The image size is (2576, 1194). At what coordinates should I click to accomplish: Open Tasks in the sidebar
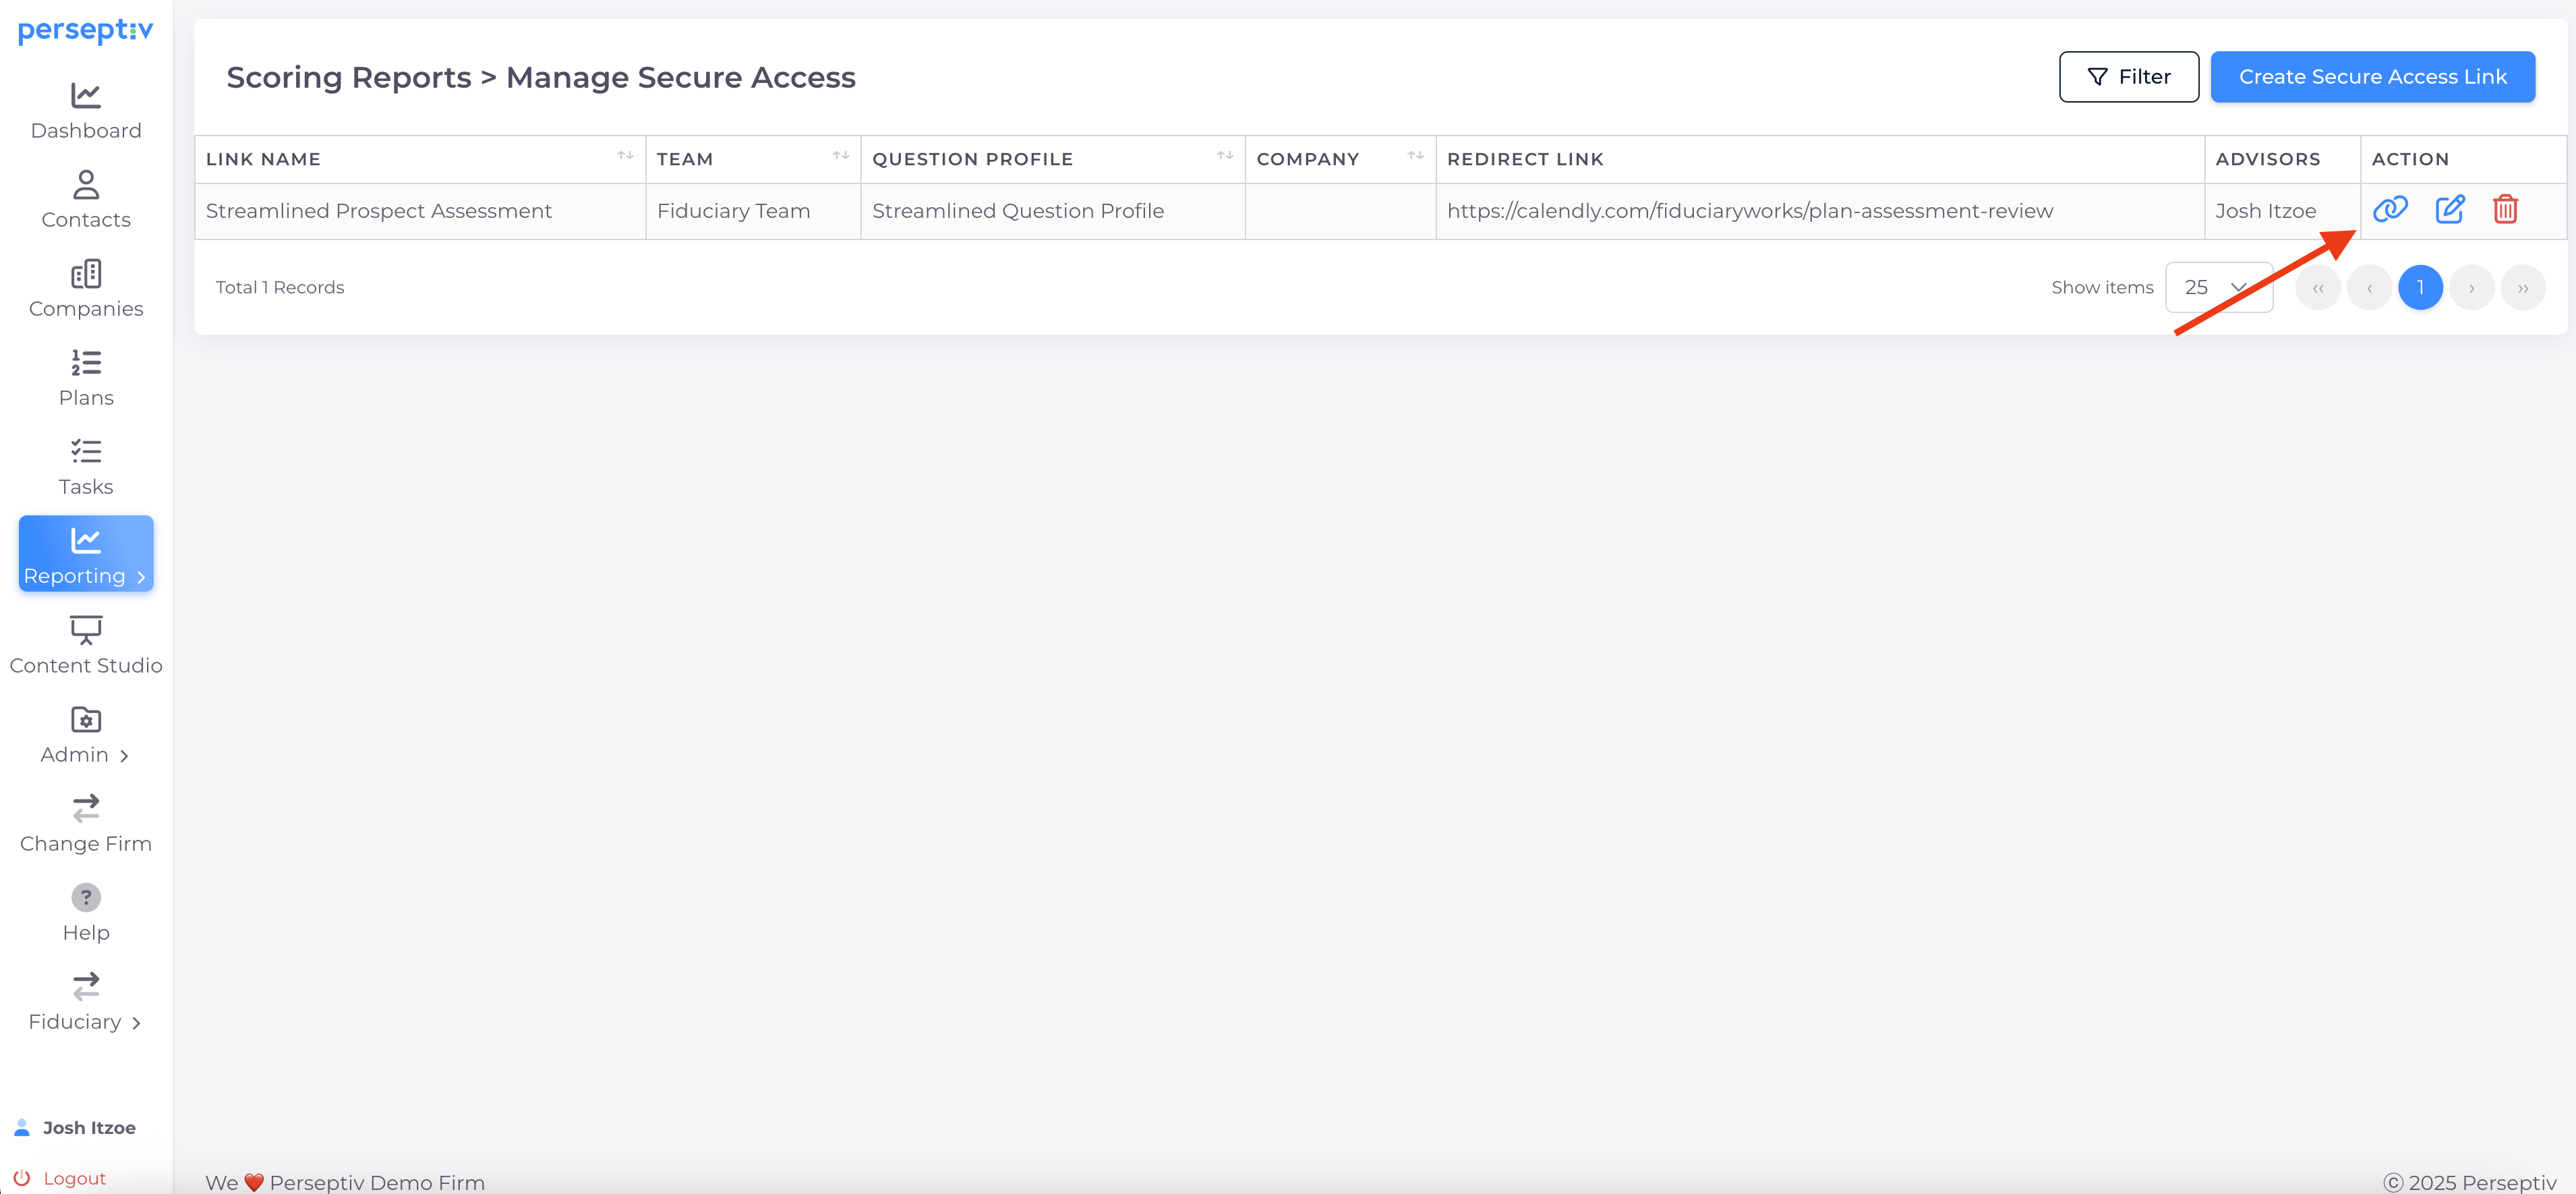coord(86,467)
